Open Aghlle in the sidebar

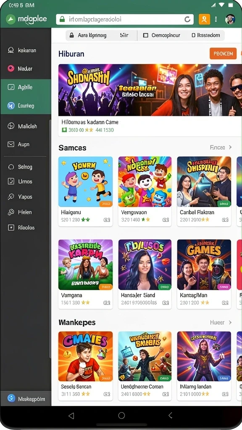[x=26, y=87]
